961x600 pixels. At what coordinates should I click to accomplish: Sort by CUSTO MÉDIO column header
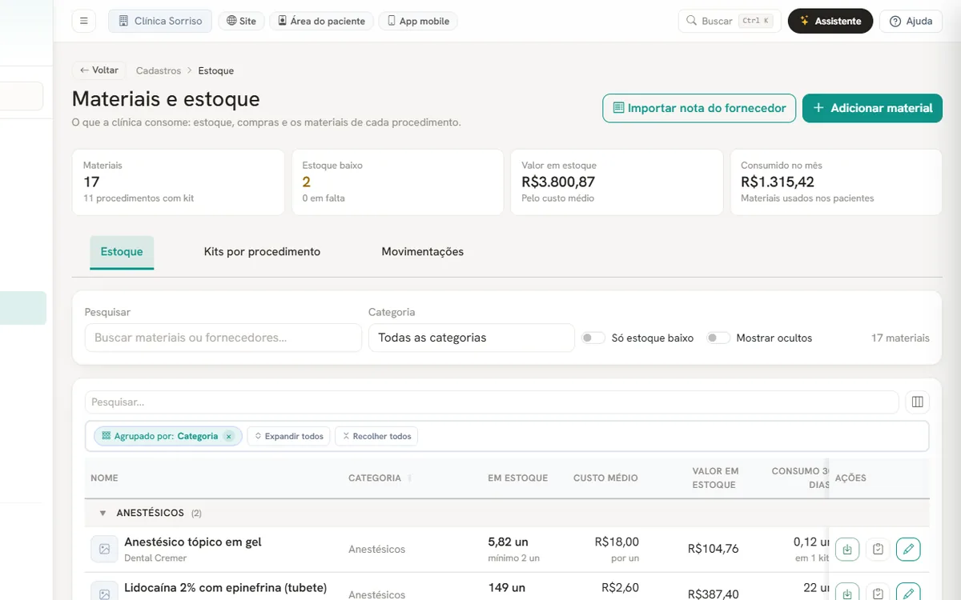(x=605, y=478)
